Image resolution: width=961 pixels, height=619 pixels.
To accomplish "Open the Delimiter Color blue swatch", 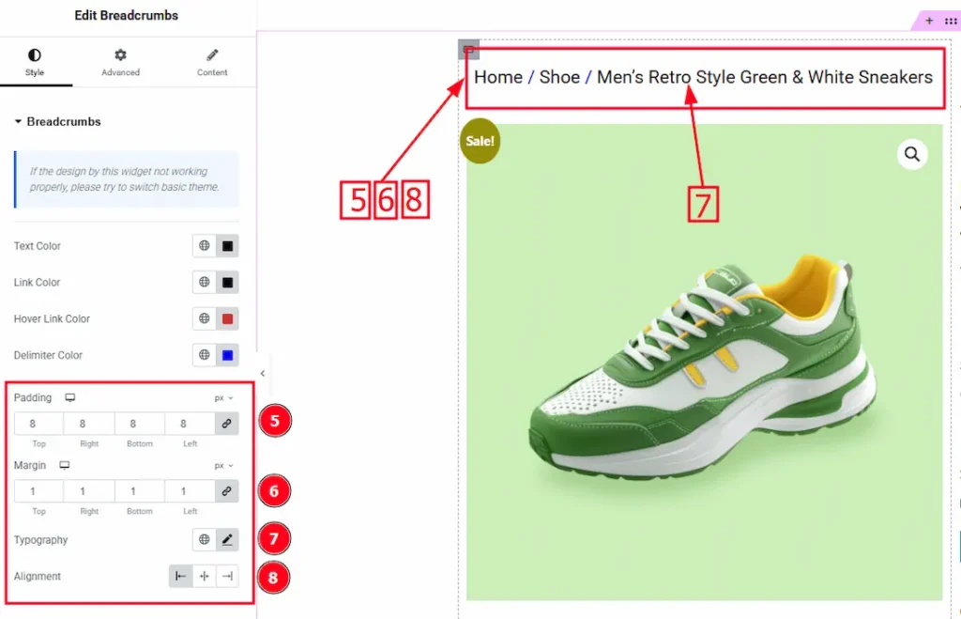I will (227, 356).
